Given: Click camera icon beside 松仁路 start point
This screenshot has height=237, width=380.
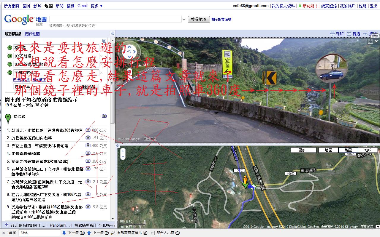Looking at the screenshot, I should point(104,116).
